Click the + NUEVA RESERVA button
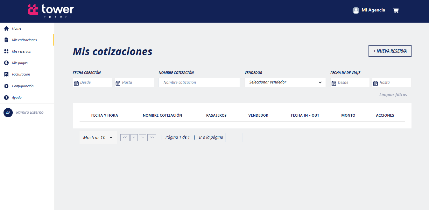429x210 pixels. pyautogui.click(x=390, y=51)
